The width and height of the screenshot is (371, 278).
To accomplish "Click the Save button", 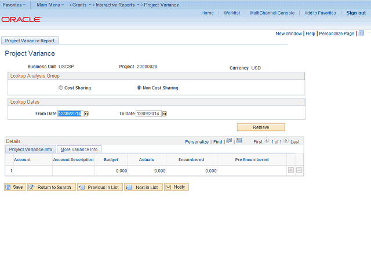I will point(15,187).
